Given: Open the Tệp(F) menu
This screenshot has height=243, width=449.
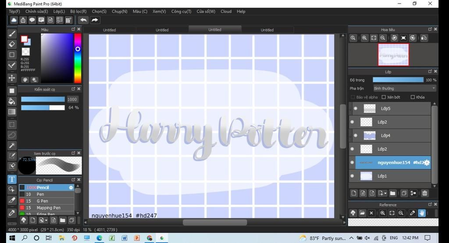Looking at the screenshot, I should pyautogui.click(x=14, y=11).
